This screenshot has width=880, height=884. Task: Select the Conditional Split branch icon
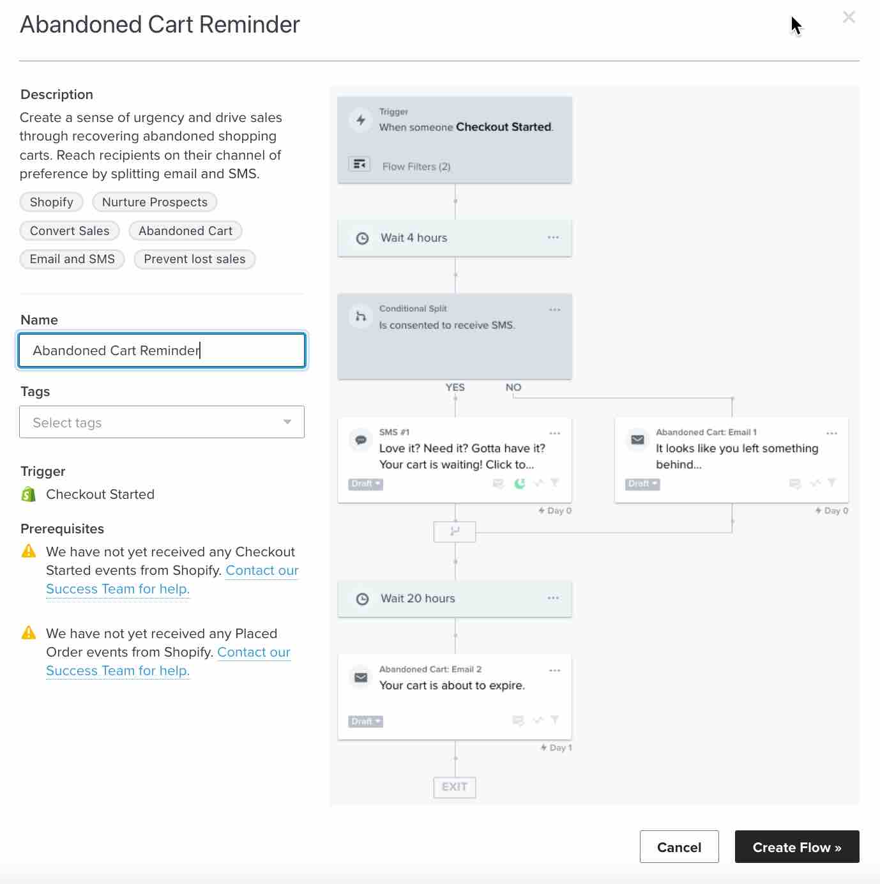(x=360, y=316)
